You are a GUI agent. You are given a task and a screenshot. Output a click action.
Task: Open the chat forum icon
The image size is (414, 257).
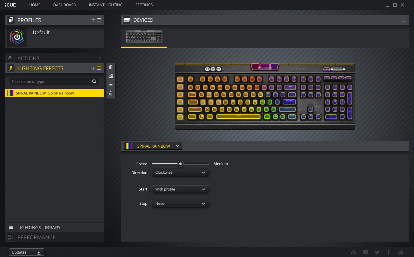365,252
